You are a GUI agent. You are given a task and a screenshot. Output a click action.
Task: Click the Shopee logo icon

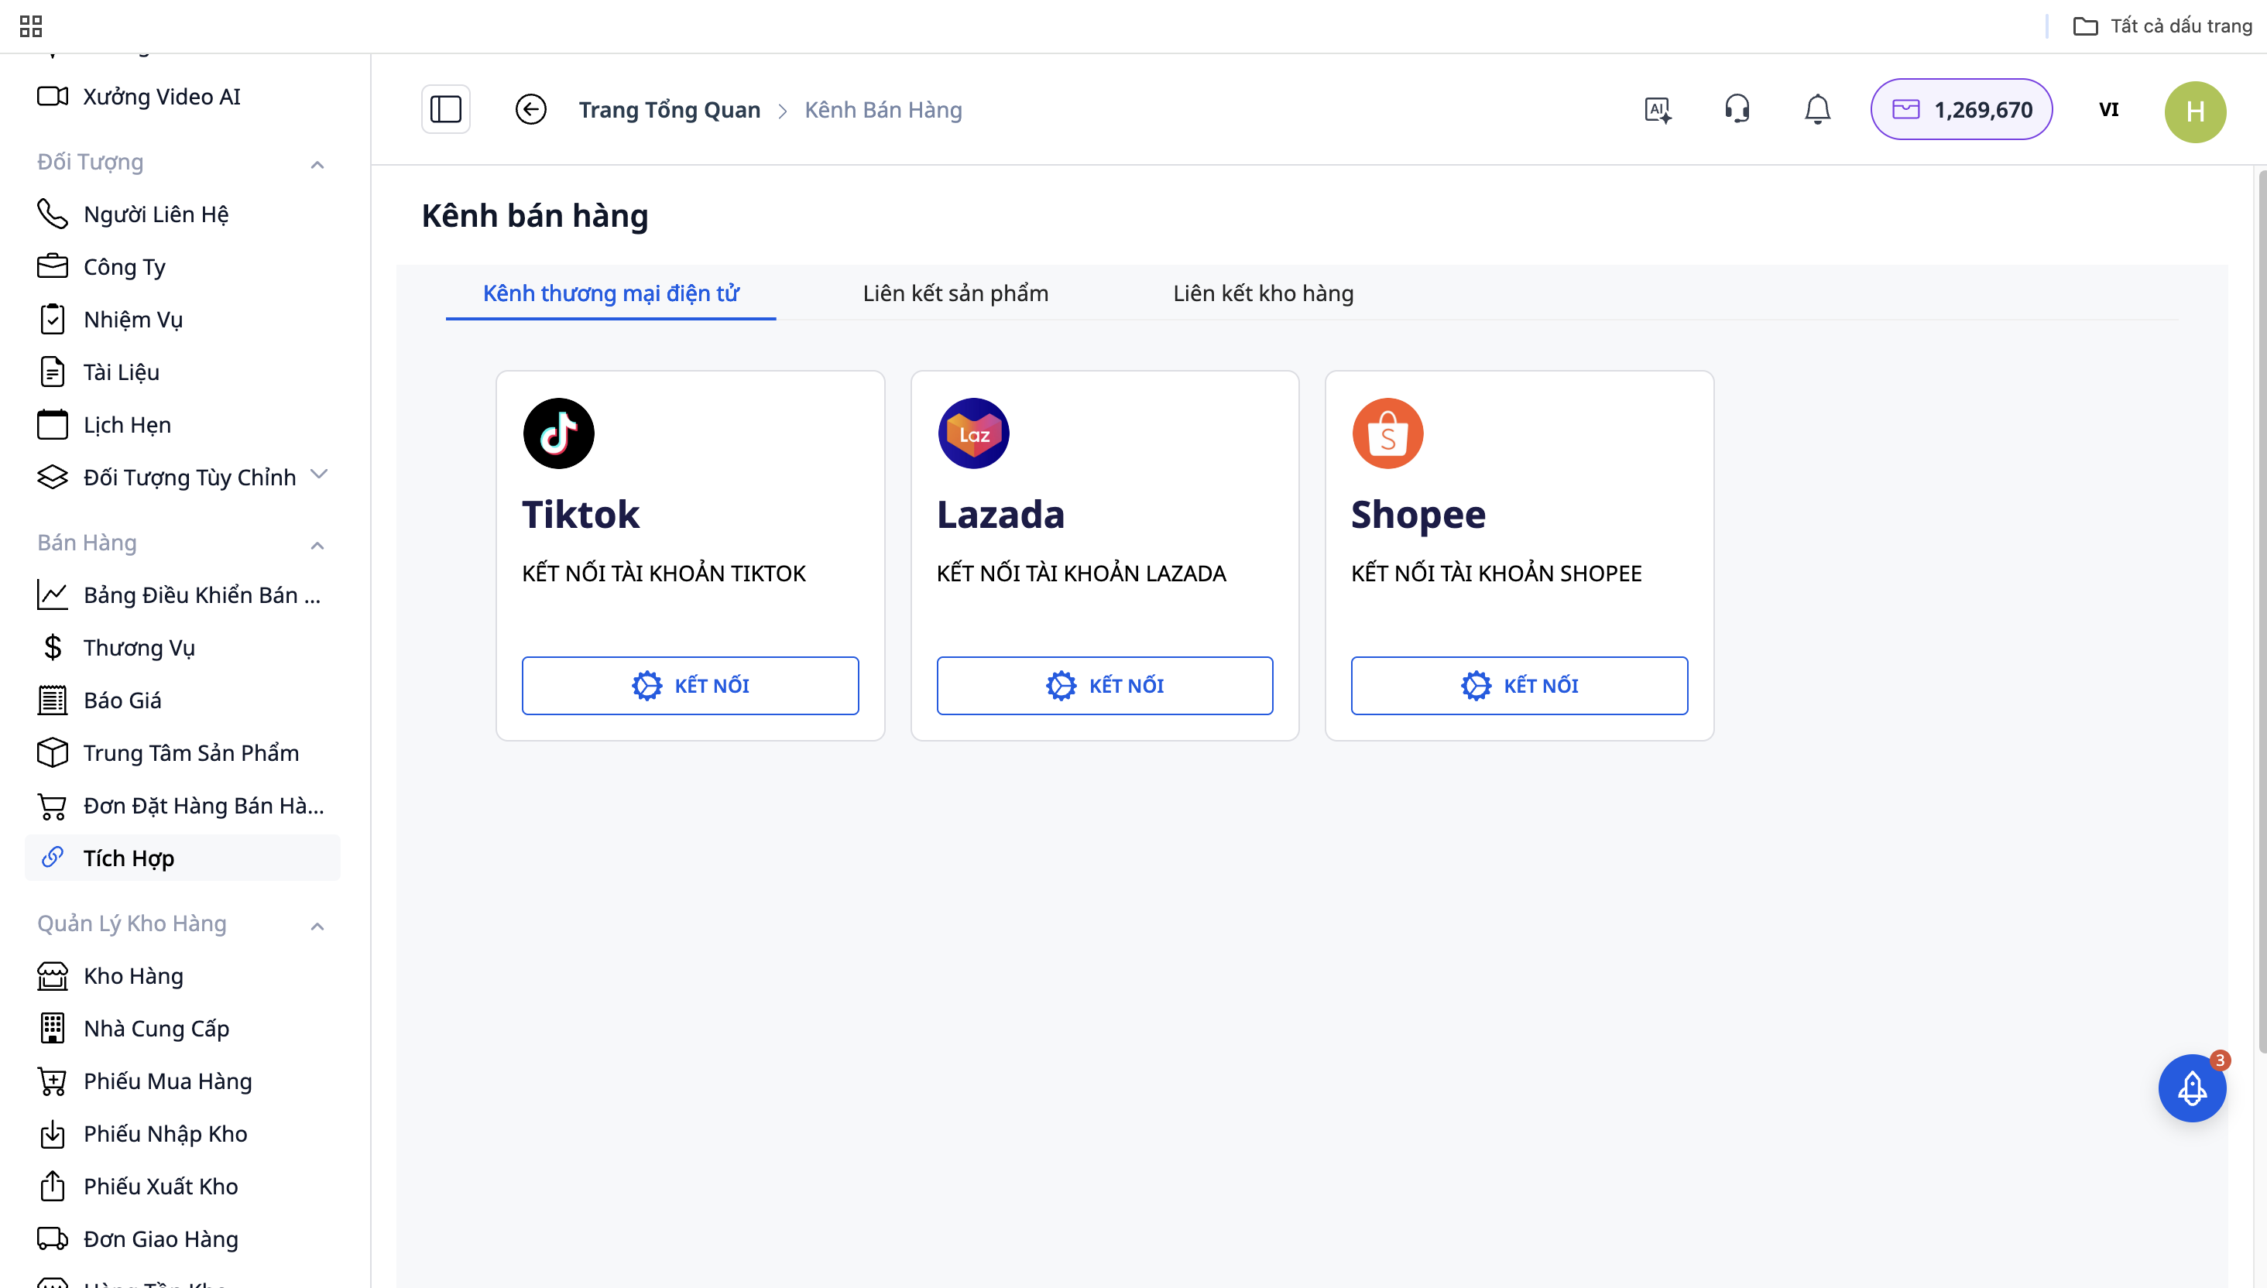click(1387, 433)
